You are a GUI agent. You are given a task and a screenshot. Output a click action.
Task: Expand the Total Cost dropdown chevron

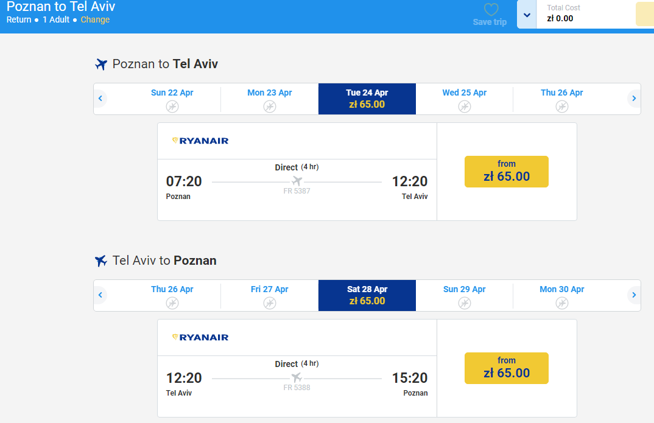click(527, 15)
